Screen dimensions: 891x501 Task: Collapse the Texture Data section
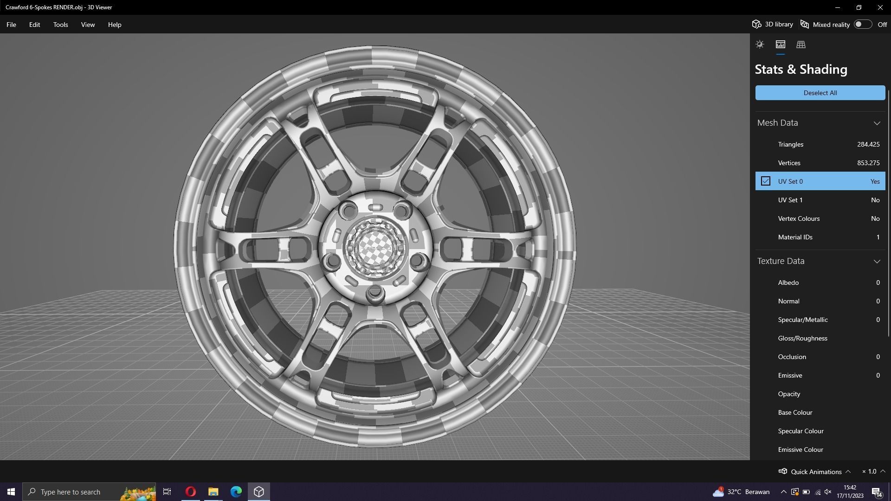(877, 261)
